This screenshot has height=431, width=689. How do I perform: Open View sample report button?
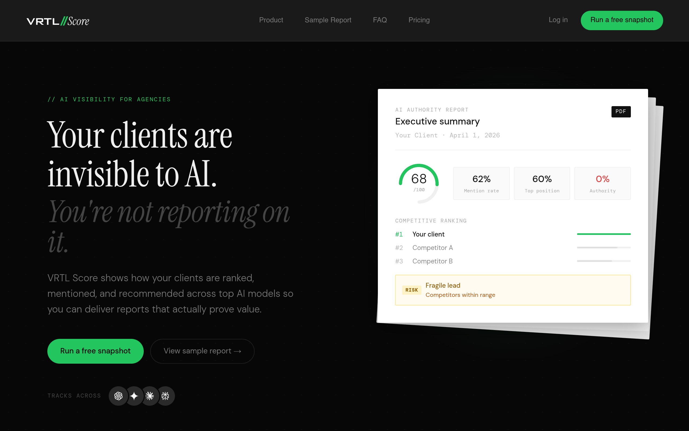(202, 351)
